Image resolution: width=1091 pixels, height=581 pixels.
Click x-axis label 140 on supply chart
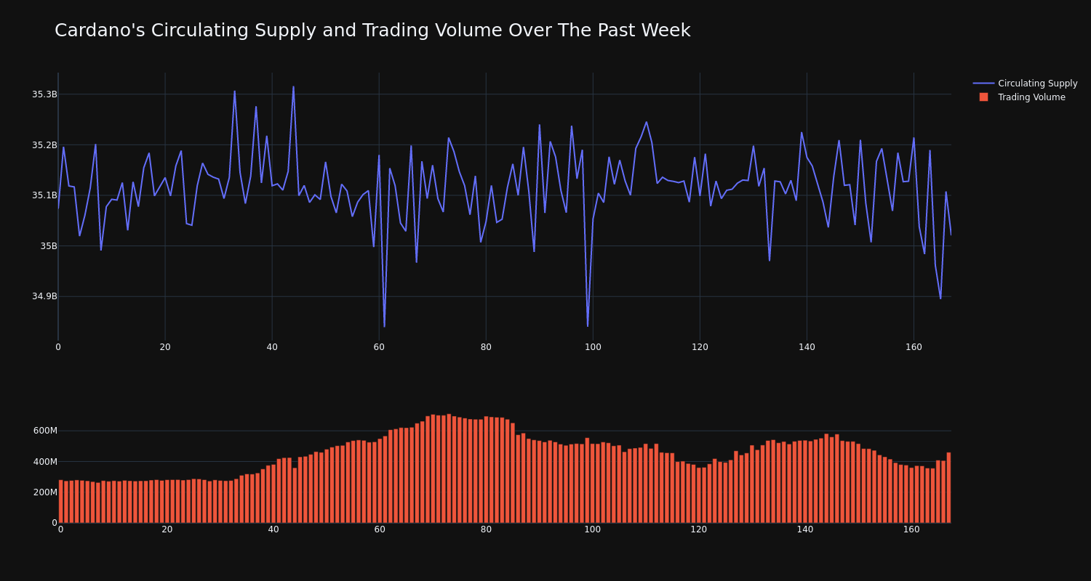click(x=807, y=347)
